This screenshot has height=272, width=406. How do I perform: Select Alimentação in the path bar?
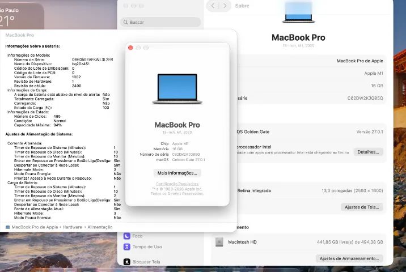click(x=100, y=227)
